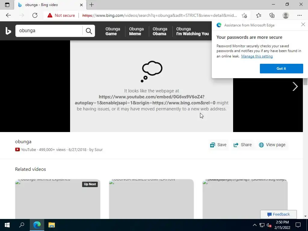Open the profile avatar icon

tap(286, 15)
